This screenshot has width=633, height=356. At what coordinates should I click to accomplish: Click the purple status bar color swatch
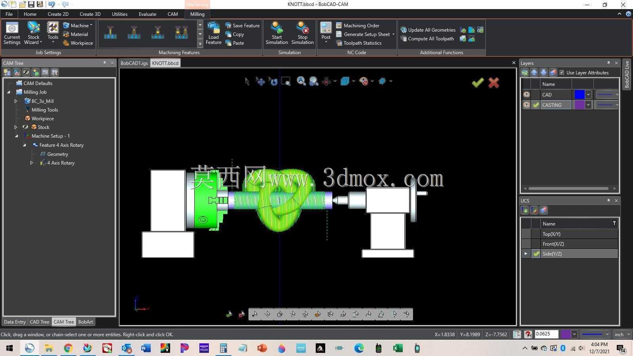click(x=566, y=334)
